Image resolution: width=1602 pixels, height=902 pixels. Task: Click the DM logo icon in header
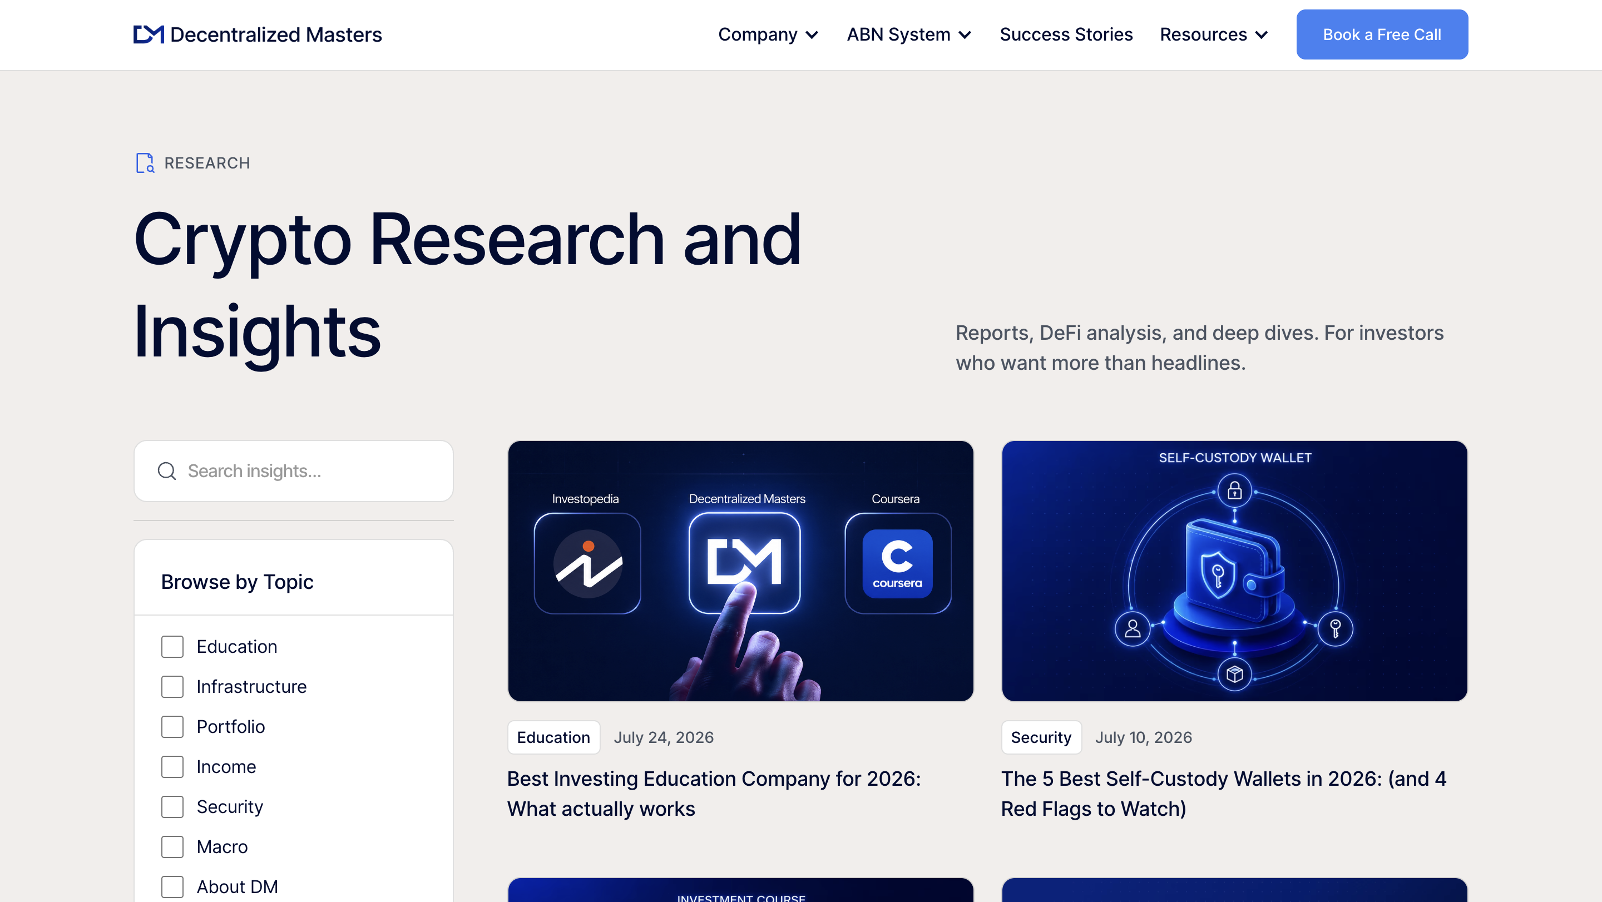(x=149, y=34)
